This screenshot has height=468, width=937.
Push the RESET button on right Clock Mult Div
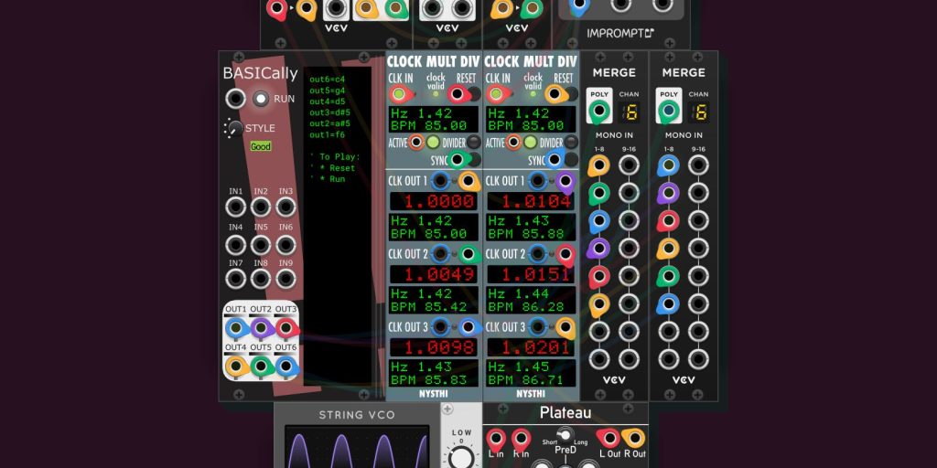pyautogui.click(x=572, y=94)
